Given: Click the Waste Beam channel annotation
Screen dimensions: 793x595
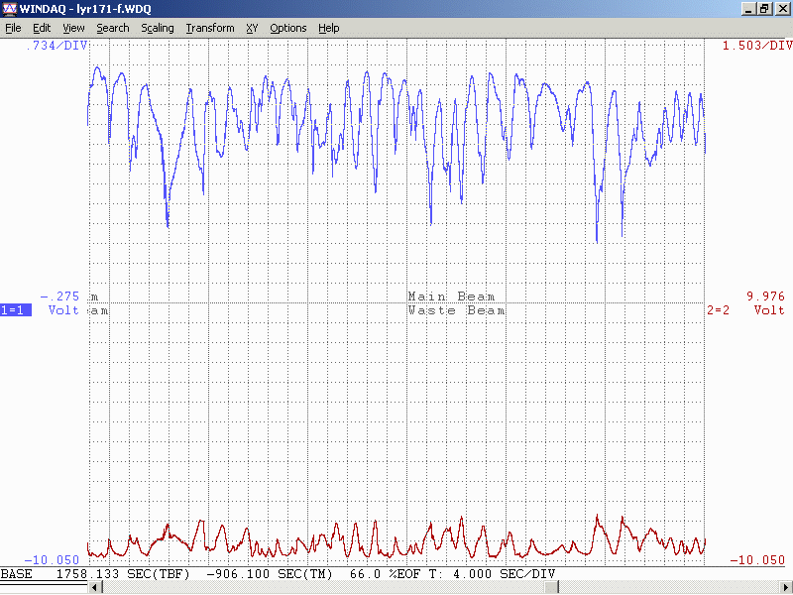Looking at the screenshot, I should pos(456,310).
